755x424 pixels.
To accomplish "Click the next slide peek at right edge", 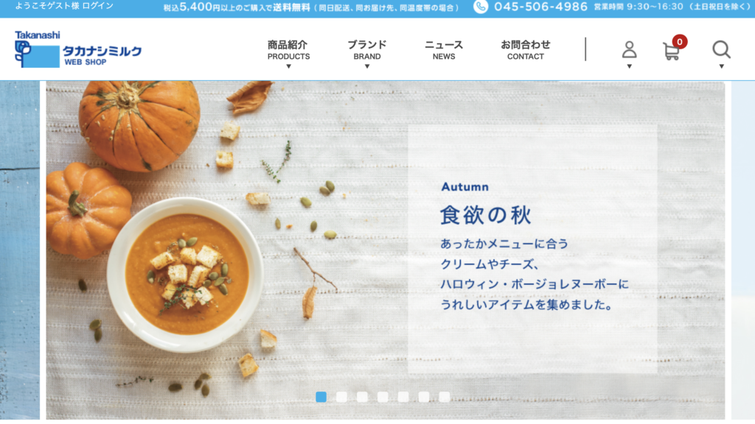I will click(x=743, y=250).
